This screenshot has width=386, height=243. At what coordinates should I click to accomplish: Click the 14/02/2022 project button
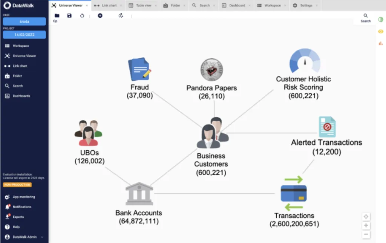point(25,35)
